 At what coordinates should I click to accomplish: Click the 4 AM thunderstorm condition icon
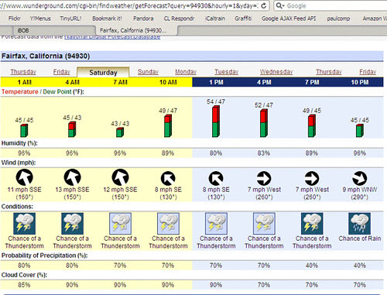point(72,224)
